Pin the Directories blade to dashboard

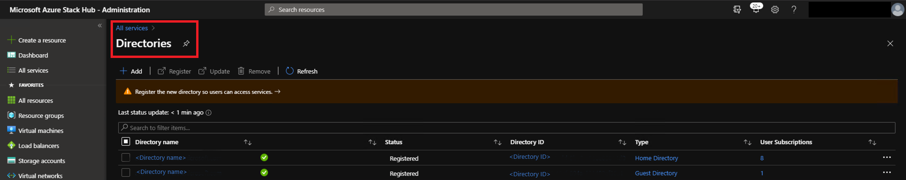[186, 43]
